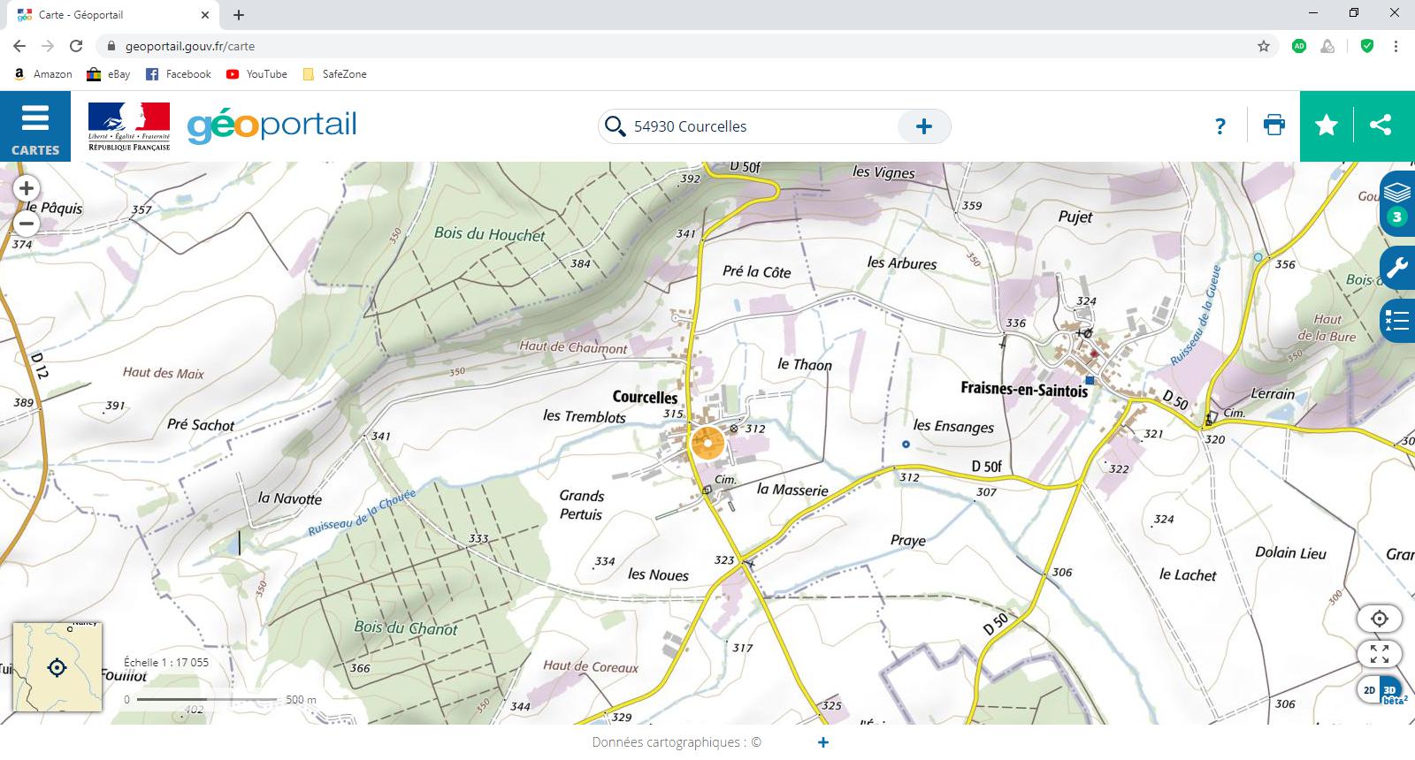The width and height of the screenshot is (1415, 760).
Task: Open favorites star panel
Action: (1327, 125)
